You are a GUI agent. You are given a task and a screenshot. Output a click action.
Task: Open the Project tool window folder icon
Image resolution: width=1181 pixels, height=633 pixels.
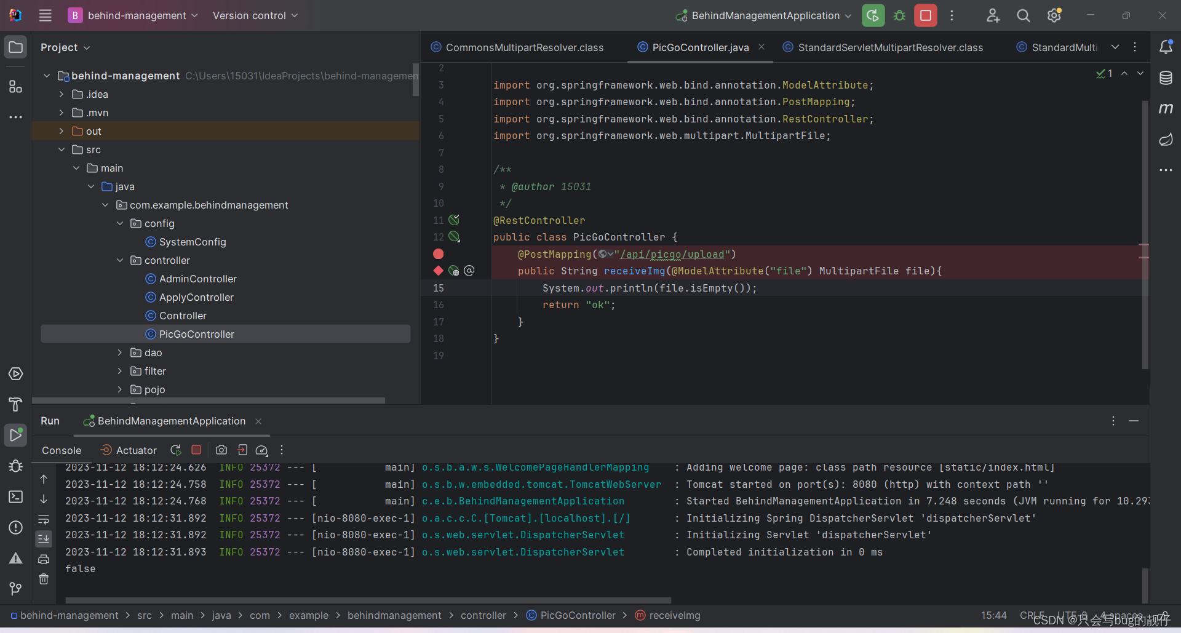click(x=16, y=47)
